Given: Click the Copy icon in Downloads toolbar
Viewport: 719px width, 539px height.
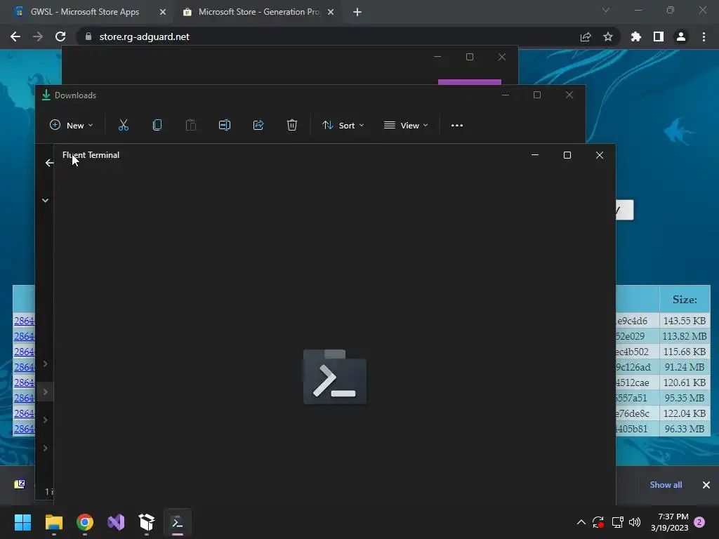Looking at the screenshot, I should click(157, 125).
